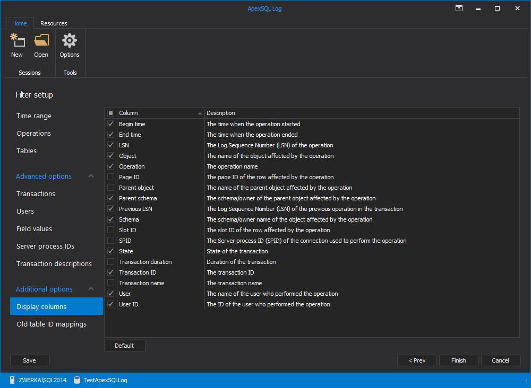Select the 'Previous LSN' column name
Image resolution: width=531 pixels, height=388 pixels.
point(135,209)
